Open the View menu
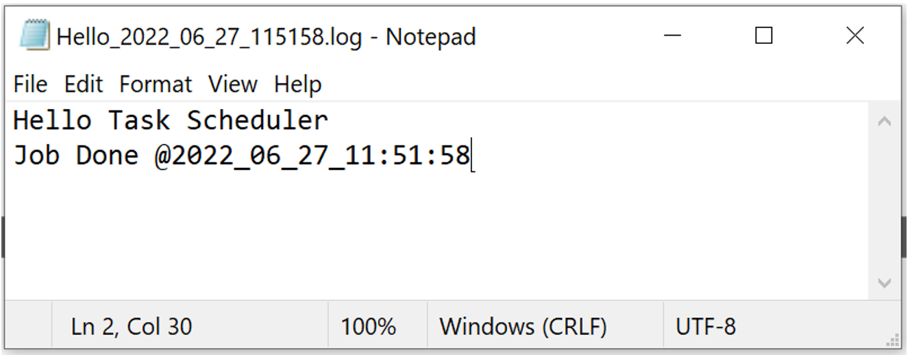910x355 pixels. click(232, 84)
